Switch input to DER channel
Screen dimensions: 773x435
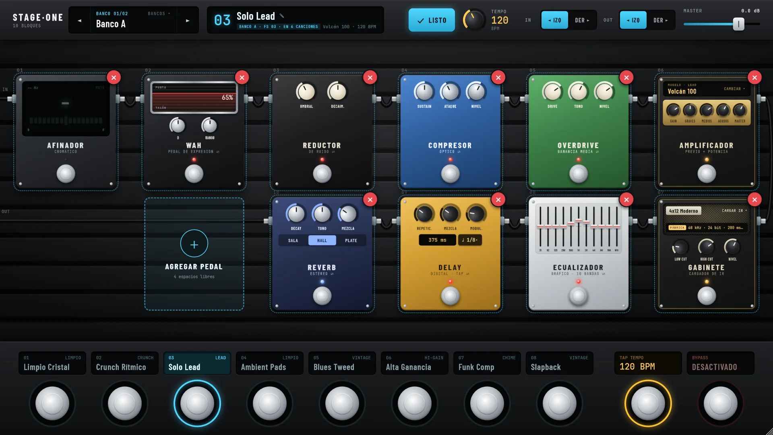(582, 20)
